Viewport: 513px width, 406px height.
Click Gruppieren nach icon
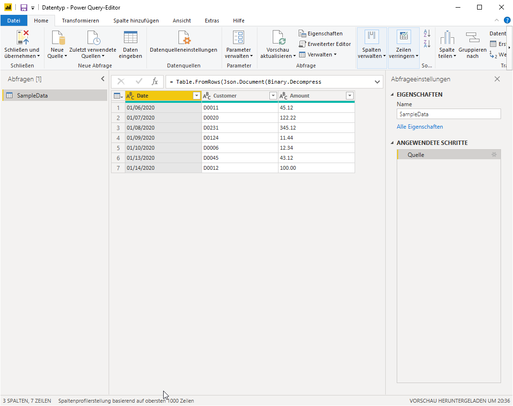(x=472, y=37)
